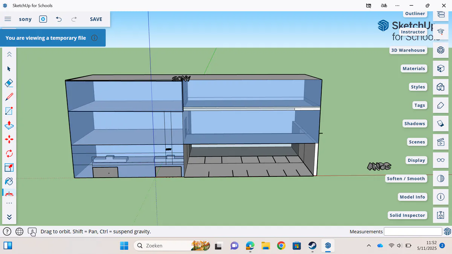Viewport: 452px width, 254px height.
Task: Expand toolbar with double down chevron
Action: click(x=9, y=217)
